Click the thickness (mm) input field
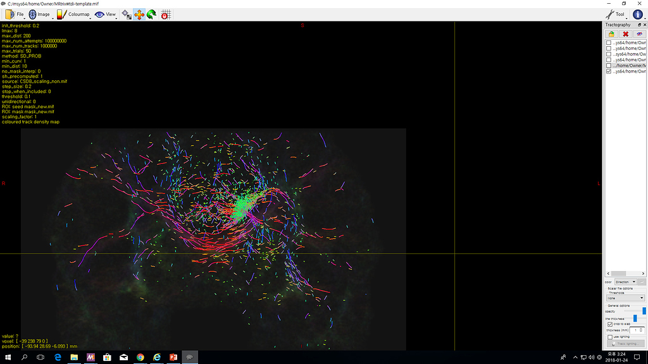 (x=636, y=329)
